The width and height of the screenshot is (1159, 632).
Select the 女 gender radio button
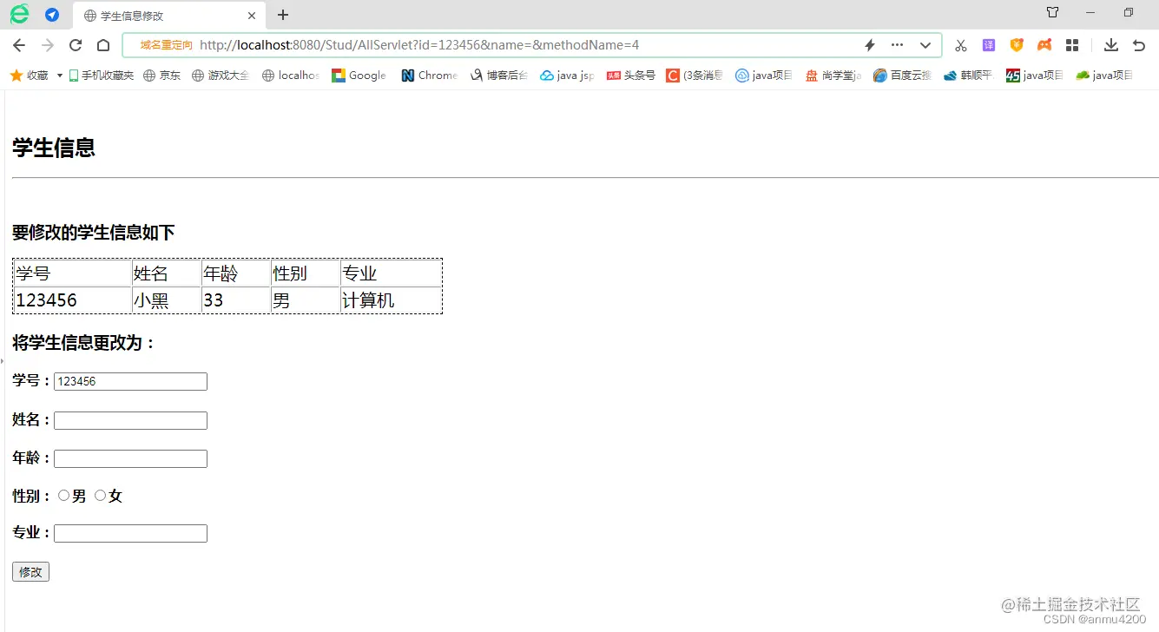coord(101,495)
